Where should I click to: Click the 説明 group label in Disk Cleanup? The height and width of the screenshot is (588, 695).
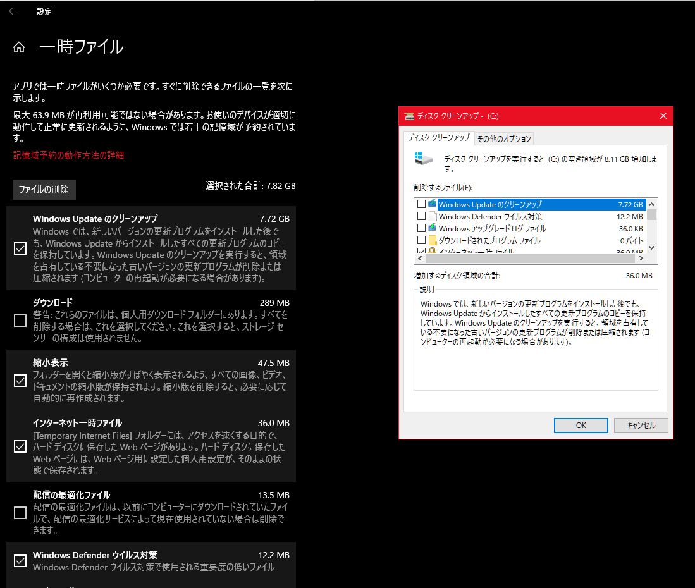tap(427, 290)
